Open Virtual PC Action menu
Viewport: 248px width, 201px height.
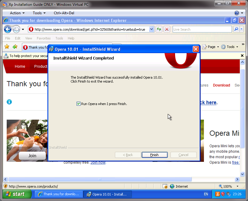17,13
